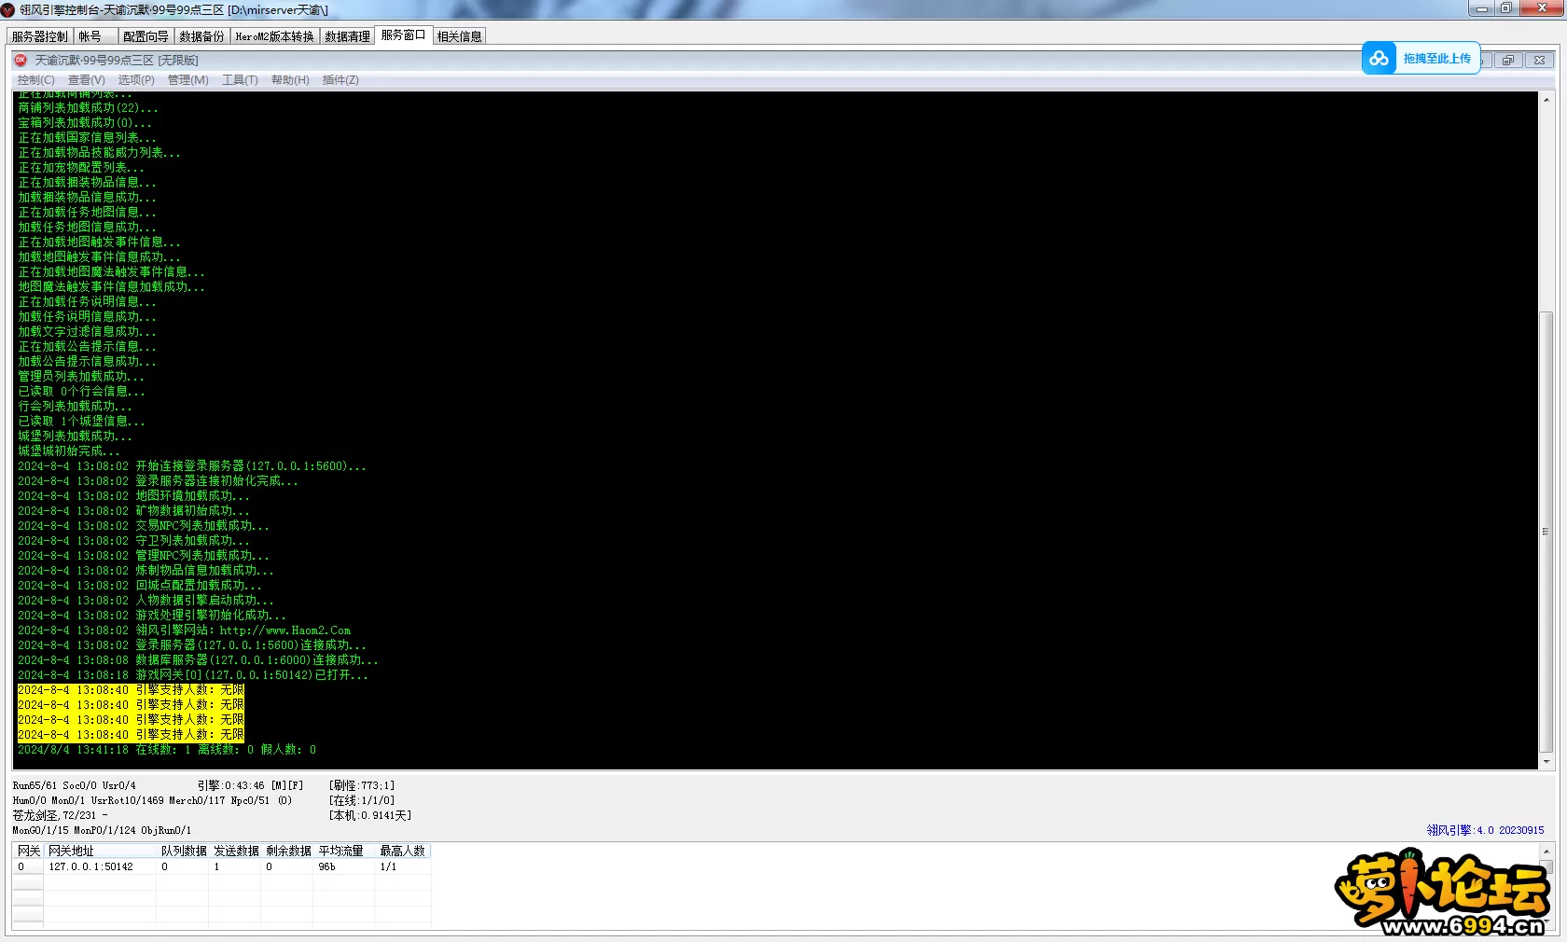Click the [本机:0.9141天] status text
Screen dimensions: 1567x942
coord(370,815)
